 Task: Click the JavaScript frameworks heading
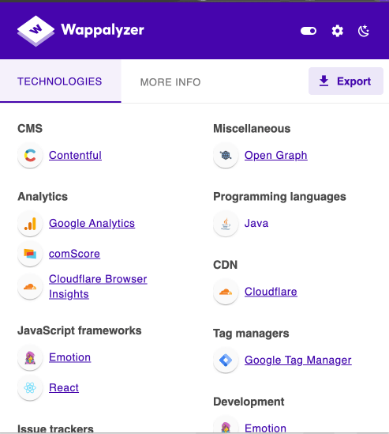(79, 330)
